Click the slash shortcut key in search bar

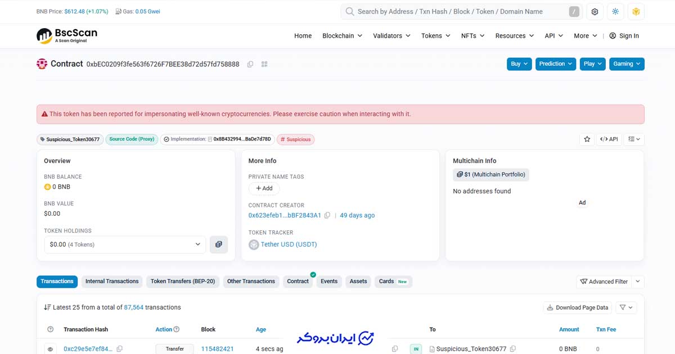574,11
